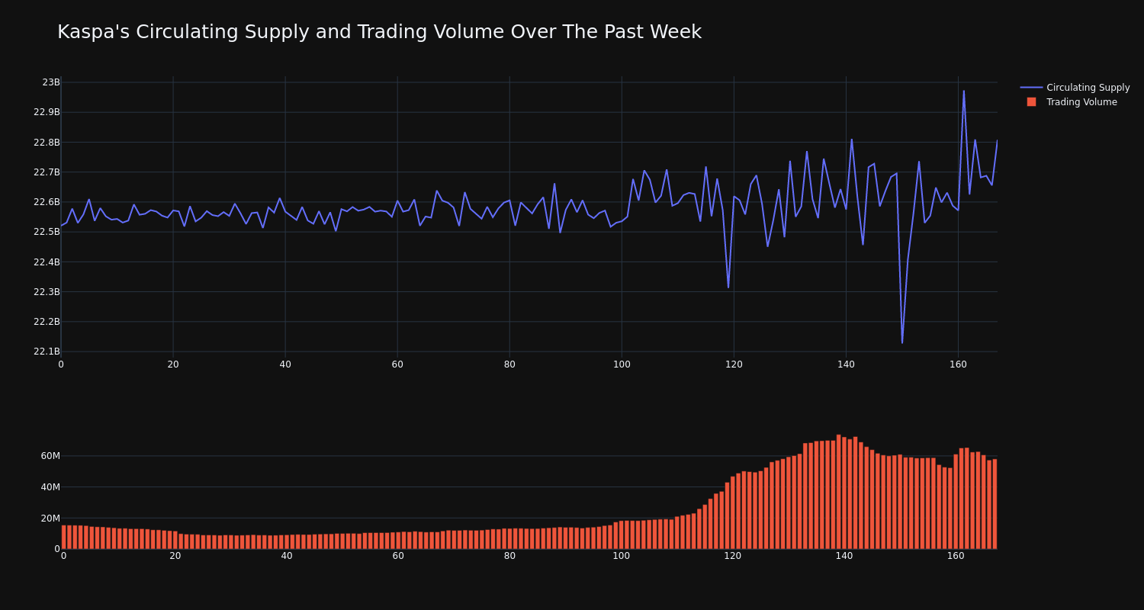Viewport: 1144px width, 610px height.
Task: Click the x-axis label 20 on supply chart
Action: coord(173,364)
